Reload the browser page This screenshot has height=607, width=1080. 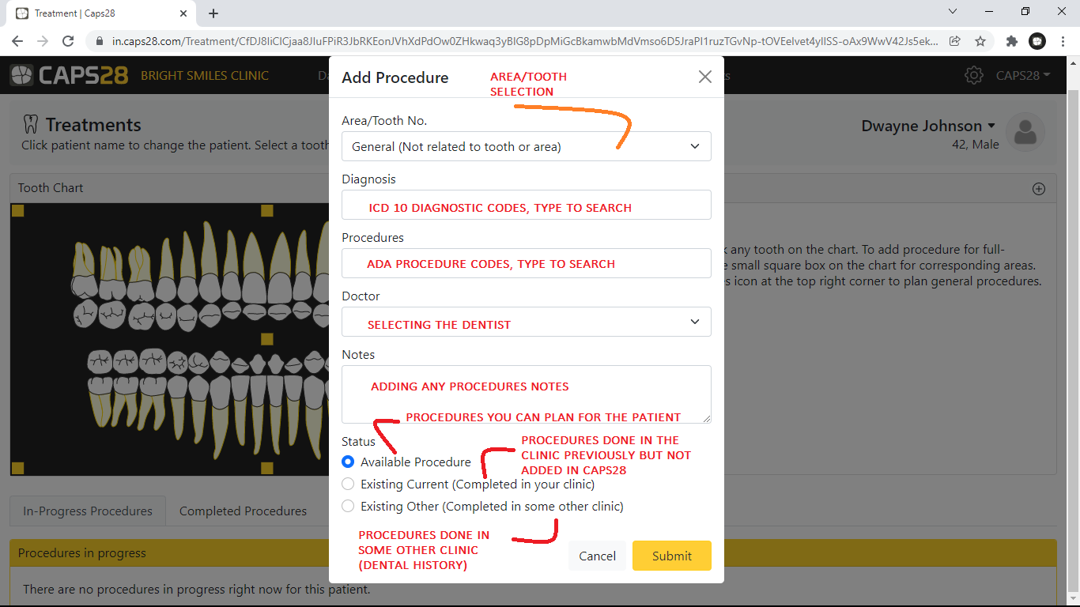[68, 41]
